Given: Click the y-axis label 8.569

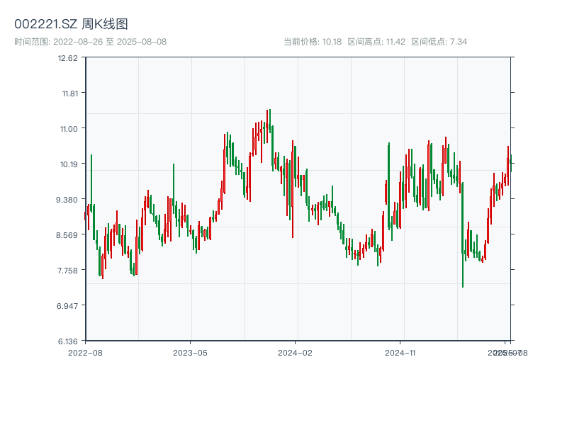Looking at the screenshot, I should pyautogui.click(x=67, y=235).
